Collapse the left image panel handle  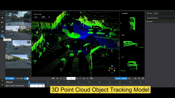pyautogui.click(x=32, y=44)
